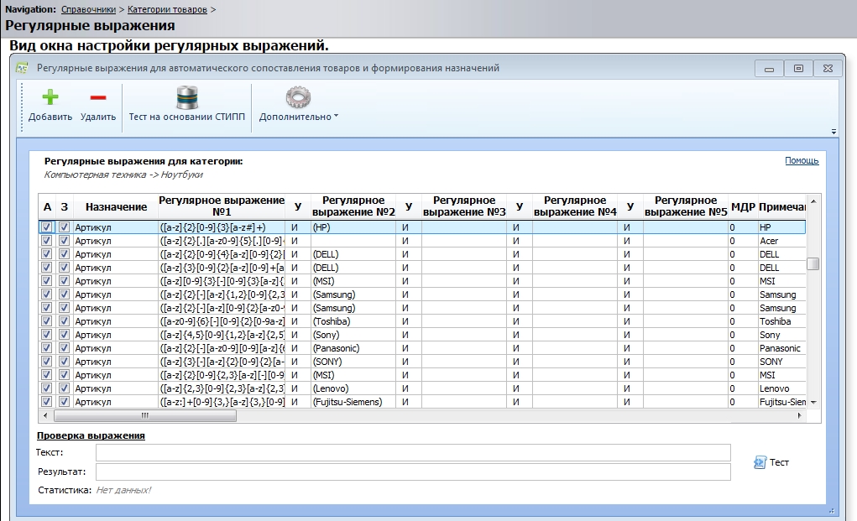Click the vertical scrollbar down arrow

tap(813, 402)
